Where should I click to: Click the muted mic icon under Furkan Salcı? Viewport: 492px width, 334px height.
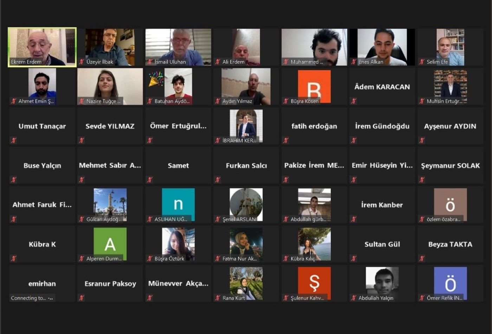pos(218,180)
